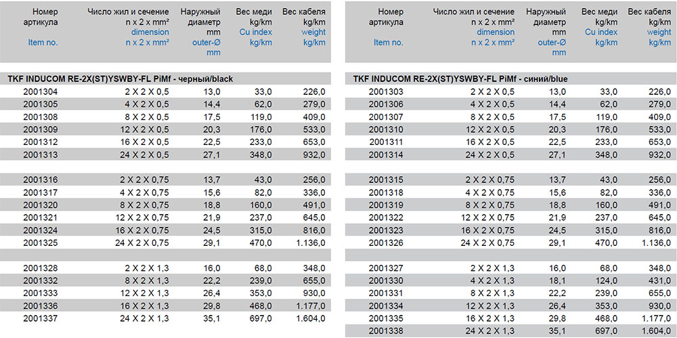Image resolution: width=677 pixels, height=338 pixels.
Task: Select article number 2001334
Action: pos(386,306)
